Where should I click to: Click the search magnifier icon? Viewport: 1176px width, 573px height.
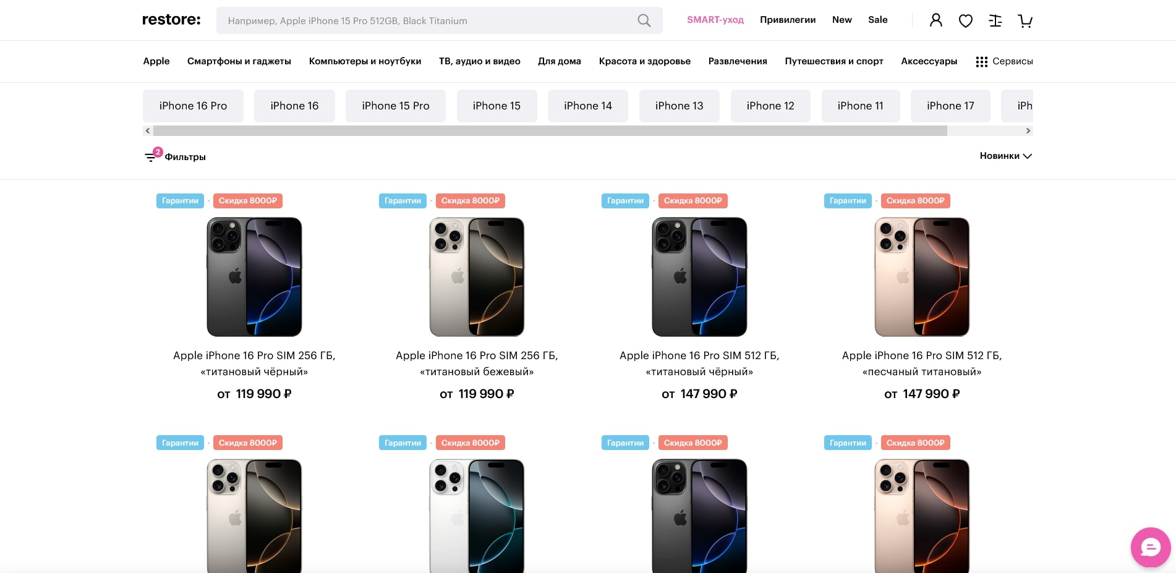(x=644, y=20)
